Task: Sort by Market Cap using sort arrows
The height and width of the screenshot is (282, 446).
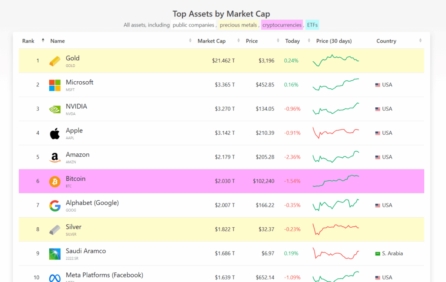Action: (239, 40)
